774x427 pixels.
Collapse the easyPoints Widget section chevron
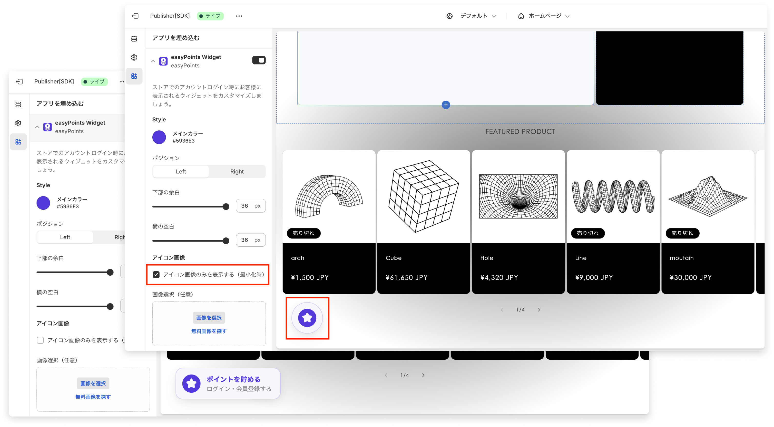click(153, 61)
